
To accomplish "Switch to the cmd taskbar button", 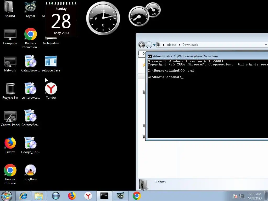I will click(x=104, y=196).
